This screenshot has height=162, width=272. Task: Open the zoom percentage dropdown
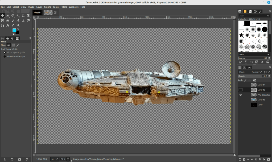coord(68,159)
